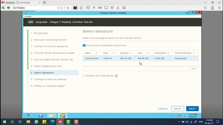Open remote PowerShell taskbar icon
This screenshot has height=125, width=223.
(41, 116)
